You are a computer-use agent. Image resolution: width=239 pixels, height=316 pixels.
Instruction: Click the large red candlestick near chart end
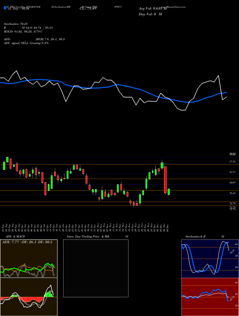pyautogui.click(x=165, y=180)
